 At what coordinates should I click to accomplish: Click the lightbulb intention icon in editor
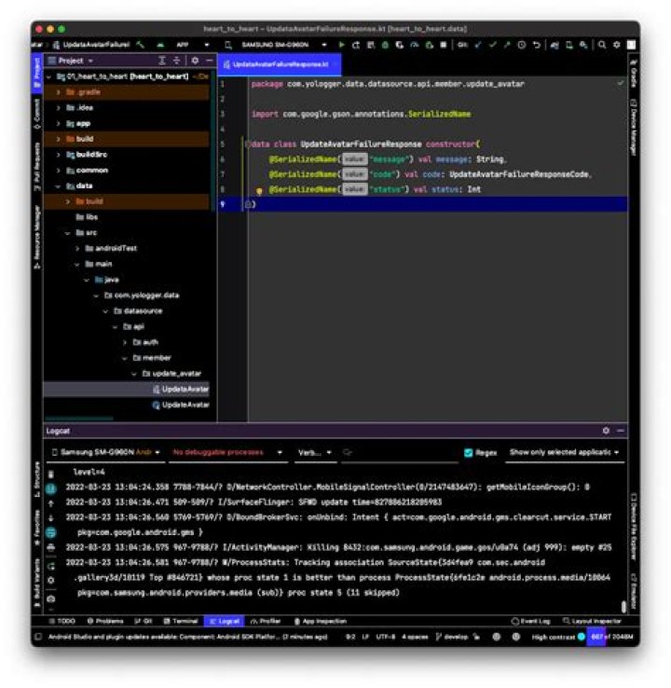click(260, 189)
